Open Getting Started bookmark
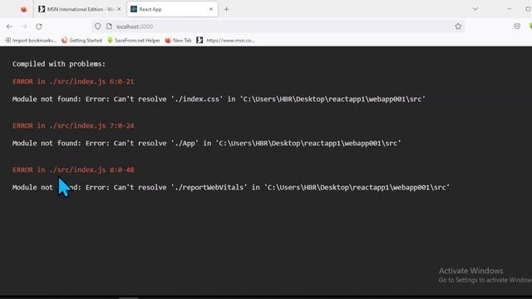 coord(81,41)
